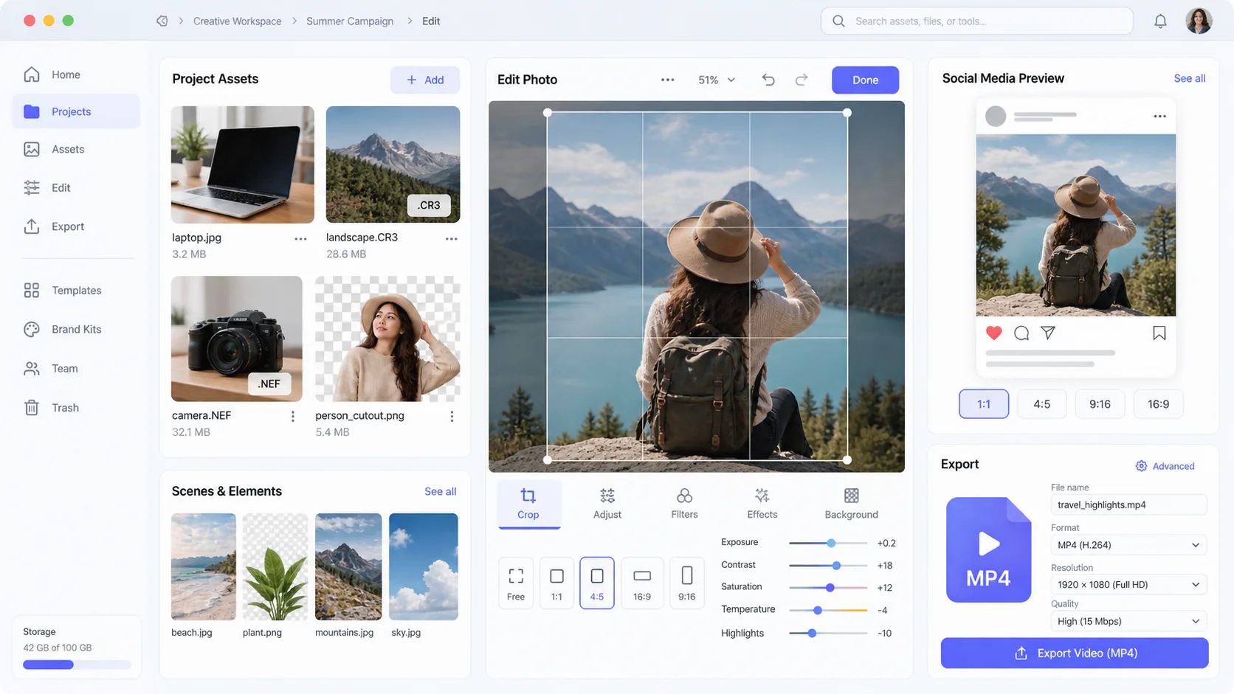
Task: Click Summer Campaign in breadcrumb
Action: click(350, 21)
